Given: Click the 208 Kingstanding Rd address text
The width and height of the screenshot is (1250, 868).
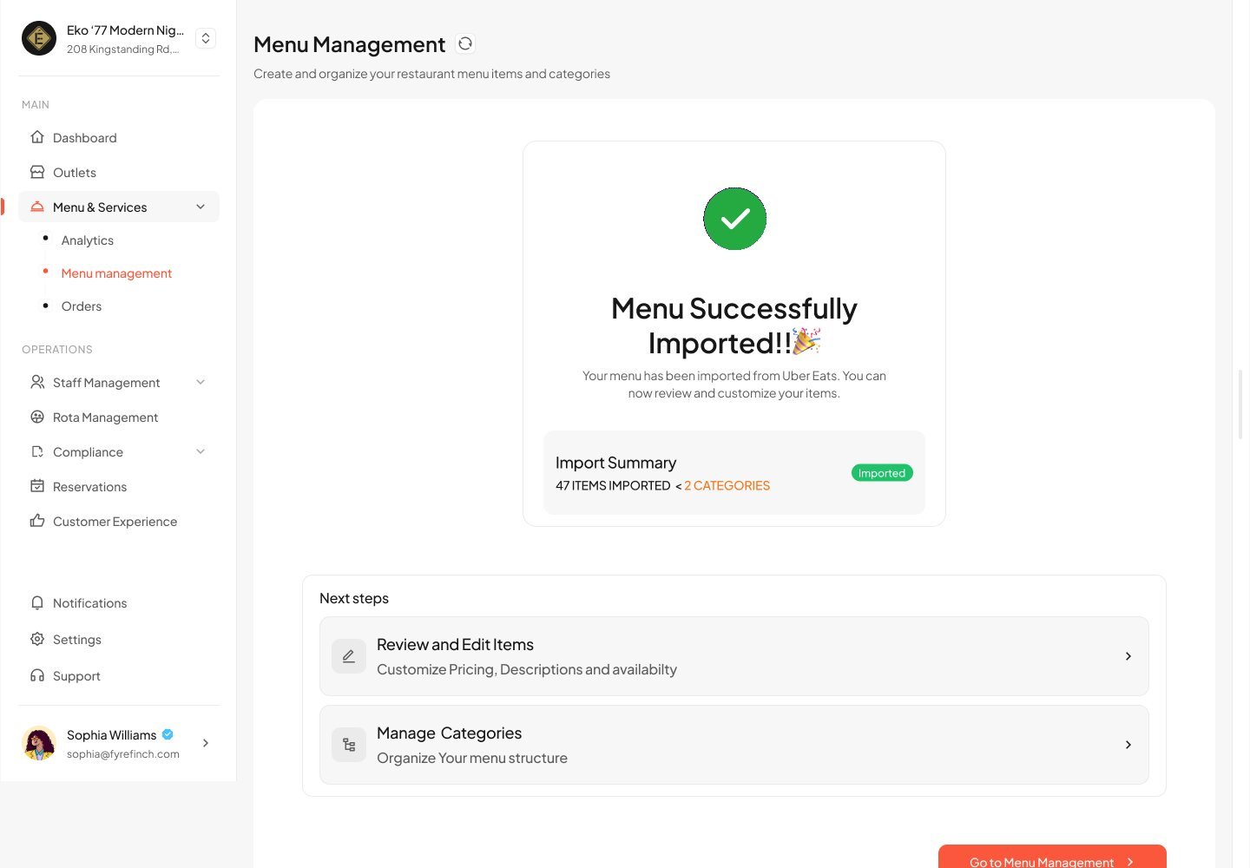Looking at the screenshot, I should pyautogui.click(x=123, y=49).
